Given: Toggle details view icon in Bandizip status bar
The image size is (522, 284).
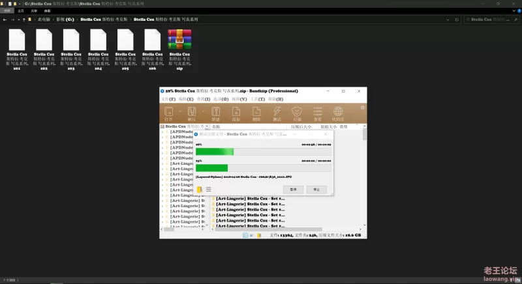Looking at the screenshot, I should [x=245, y=235].
